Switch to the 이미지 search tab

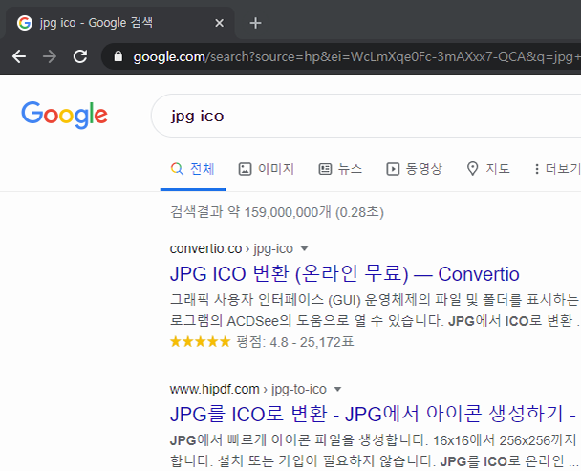(266, 169)
